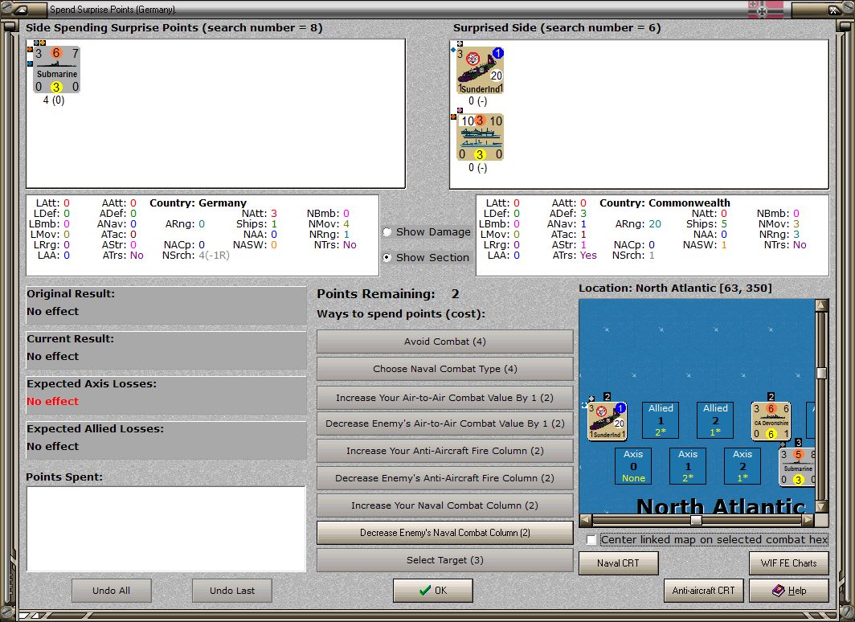Click the window close button in title bar
Viewport: 855px width, 622px height.
(834, 10)
